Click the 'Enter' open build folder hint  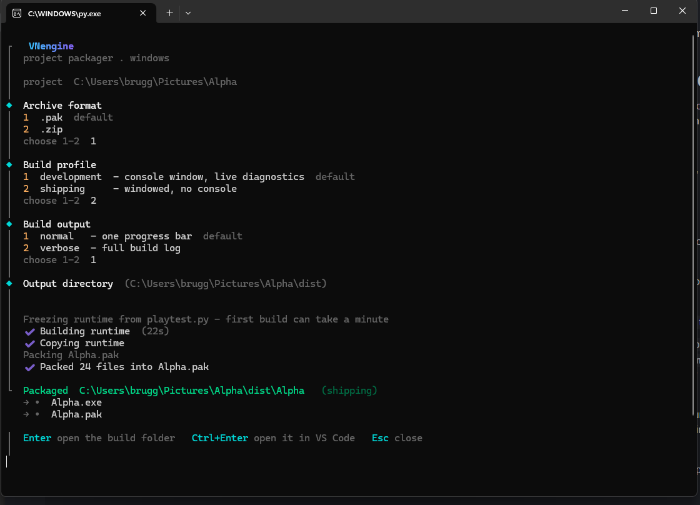99,439
